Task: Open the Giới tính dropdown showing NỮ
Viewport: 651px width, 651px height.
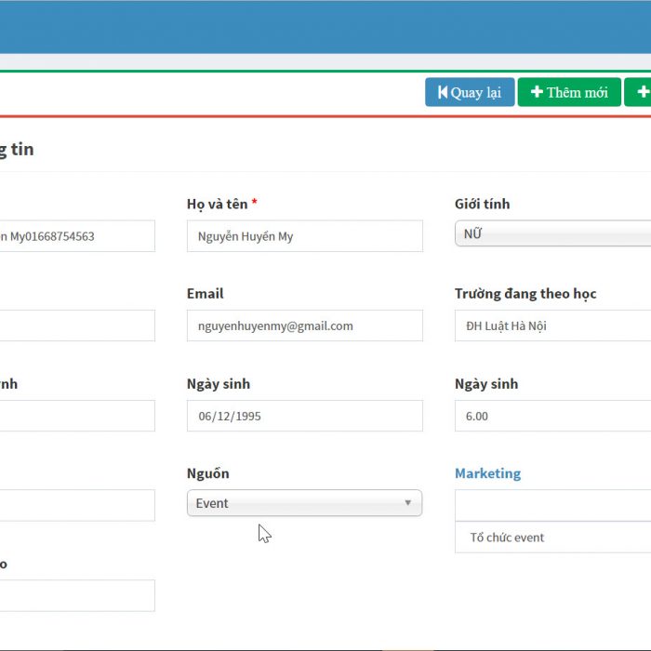Action: click(552, 234)
